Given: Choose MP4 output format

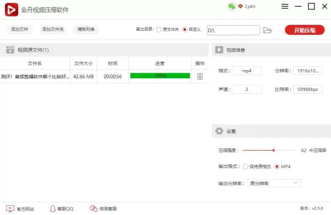Looking at the screenshot, I should [x=277, y=166].
